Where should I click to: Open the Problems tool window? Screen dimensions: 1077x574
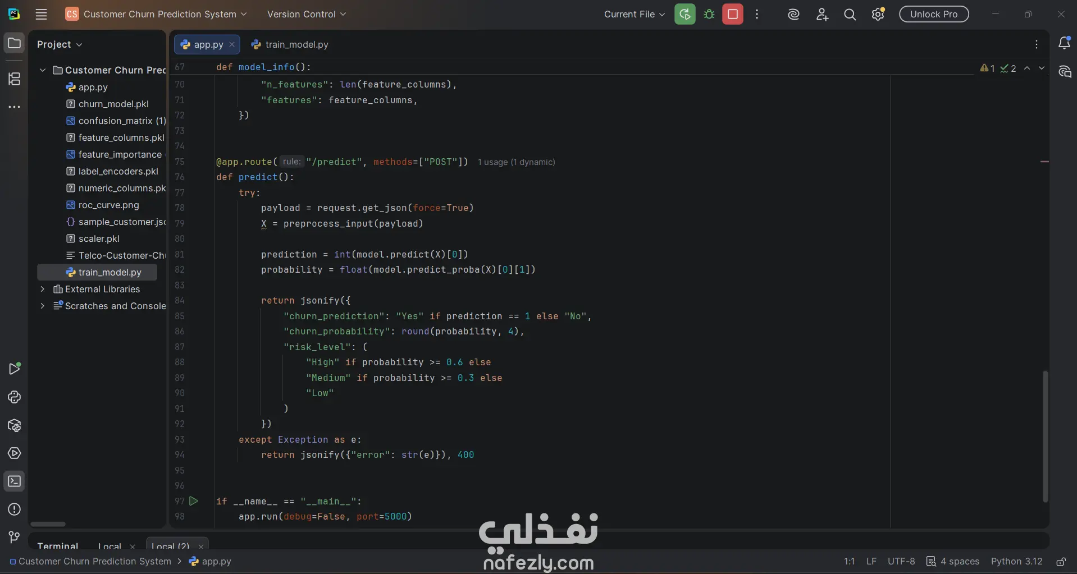pos(15,509)
